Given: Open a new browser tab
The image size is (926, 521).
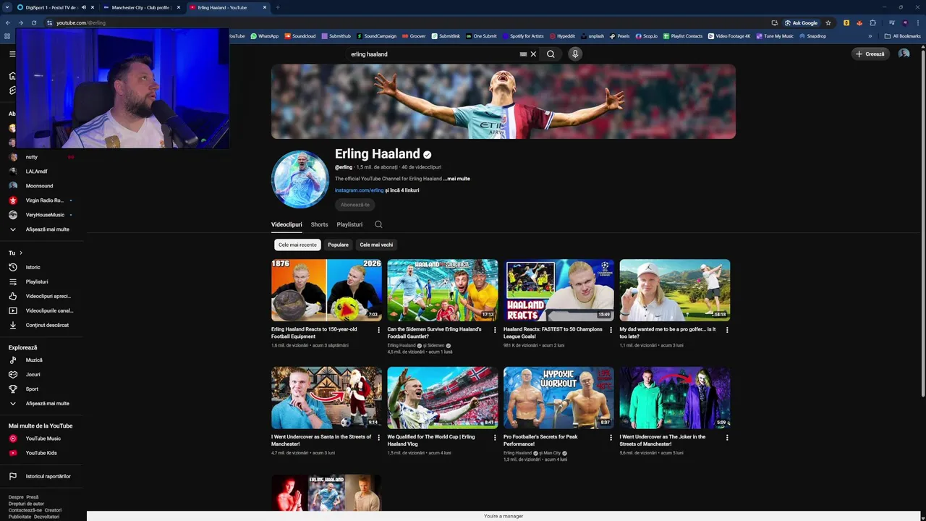Looking at the screenshot, I should [x=278, y=7].
